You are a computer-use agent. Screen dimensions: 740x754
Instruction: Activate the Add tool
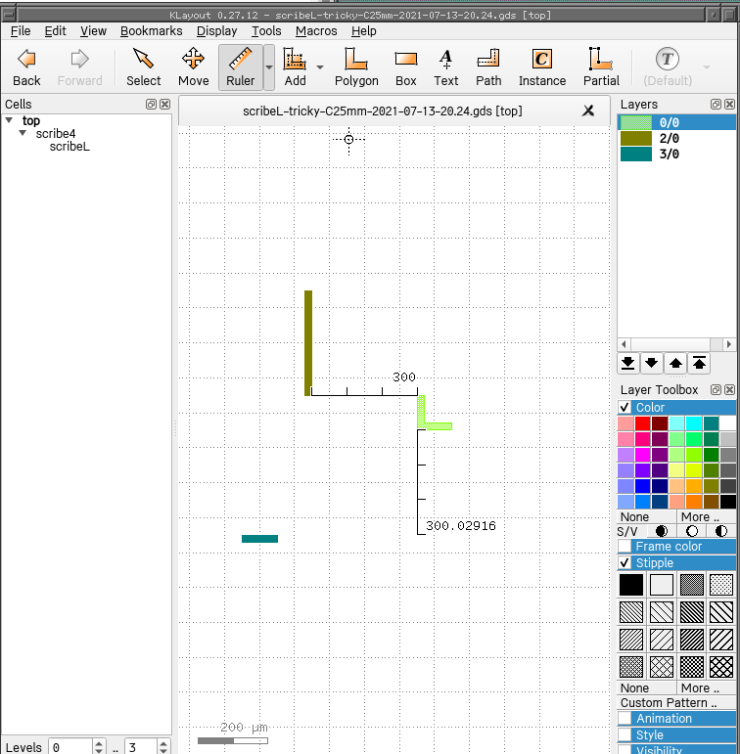(x=295, y=67)
